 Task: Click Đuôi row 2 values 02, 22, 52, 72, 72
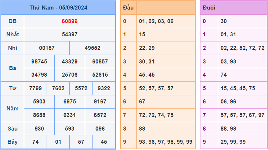pos(242,48)
